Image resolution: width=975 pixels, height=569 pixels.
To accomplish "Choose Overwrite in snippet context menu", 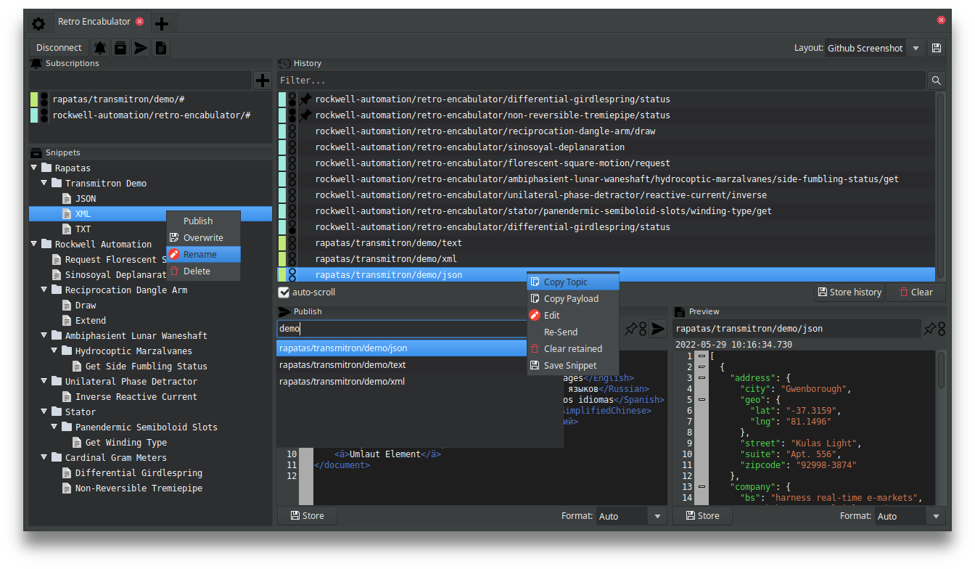I will coord(204,237).
